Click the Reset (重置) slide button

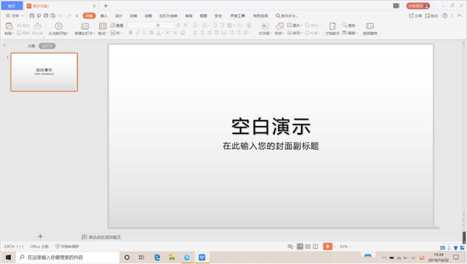tap(117, 25)
